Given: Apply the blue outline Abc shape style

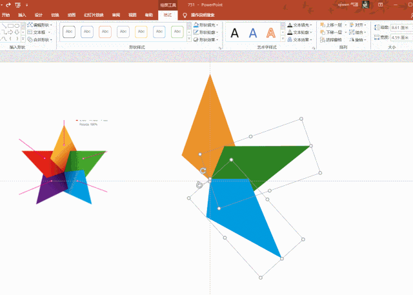Looking at the screenshot, I should coord(87,32).
